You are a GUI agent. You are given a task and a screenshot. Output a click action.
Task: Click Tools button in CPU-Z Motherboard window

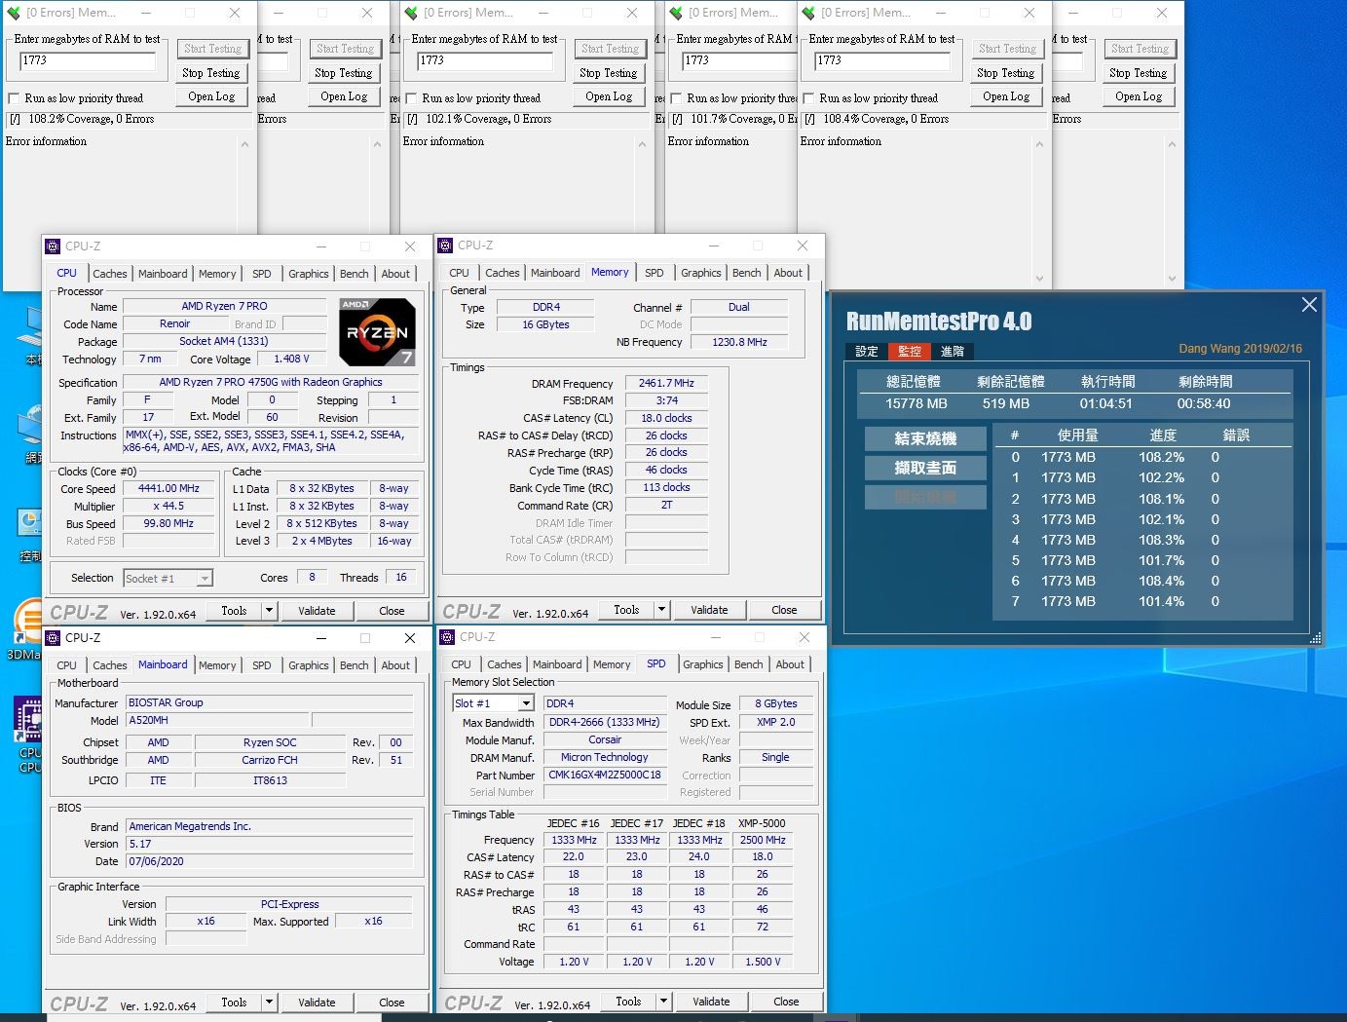(234, 1003)
